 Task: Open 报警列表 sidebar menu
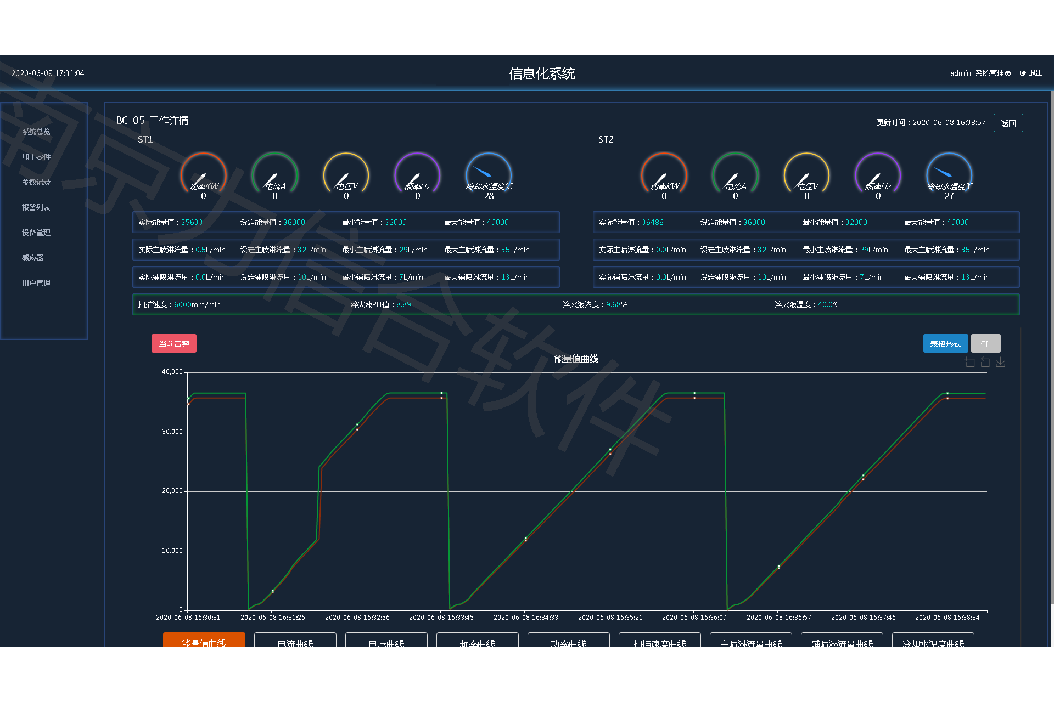point(36,207)
